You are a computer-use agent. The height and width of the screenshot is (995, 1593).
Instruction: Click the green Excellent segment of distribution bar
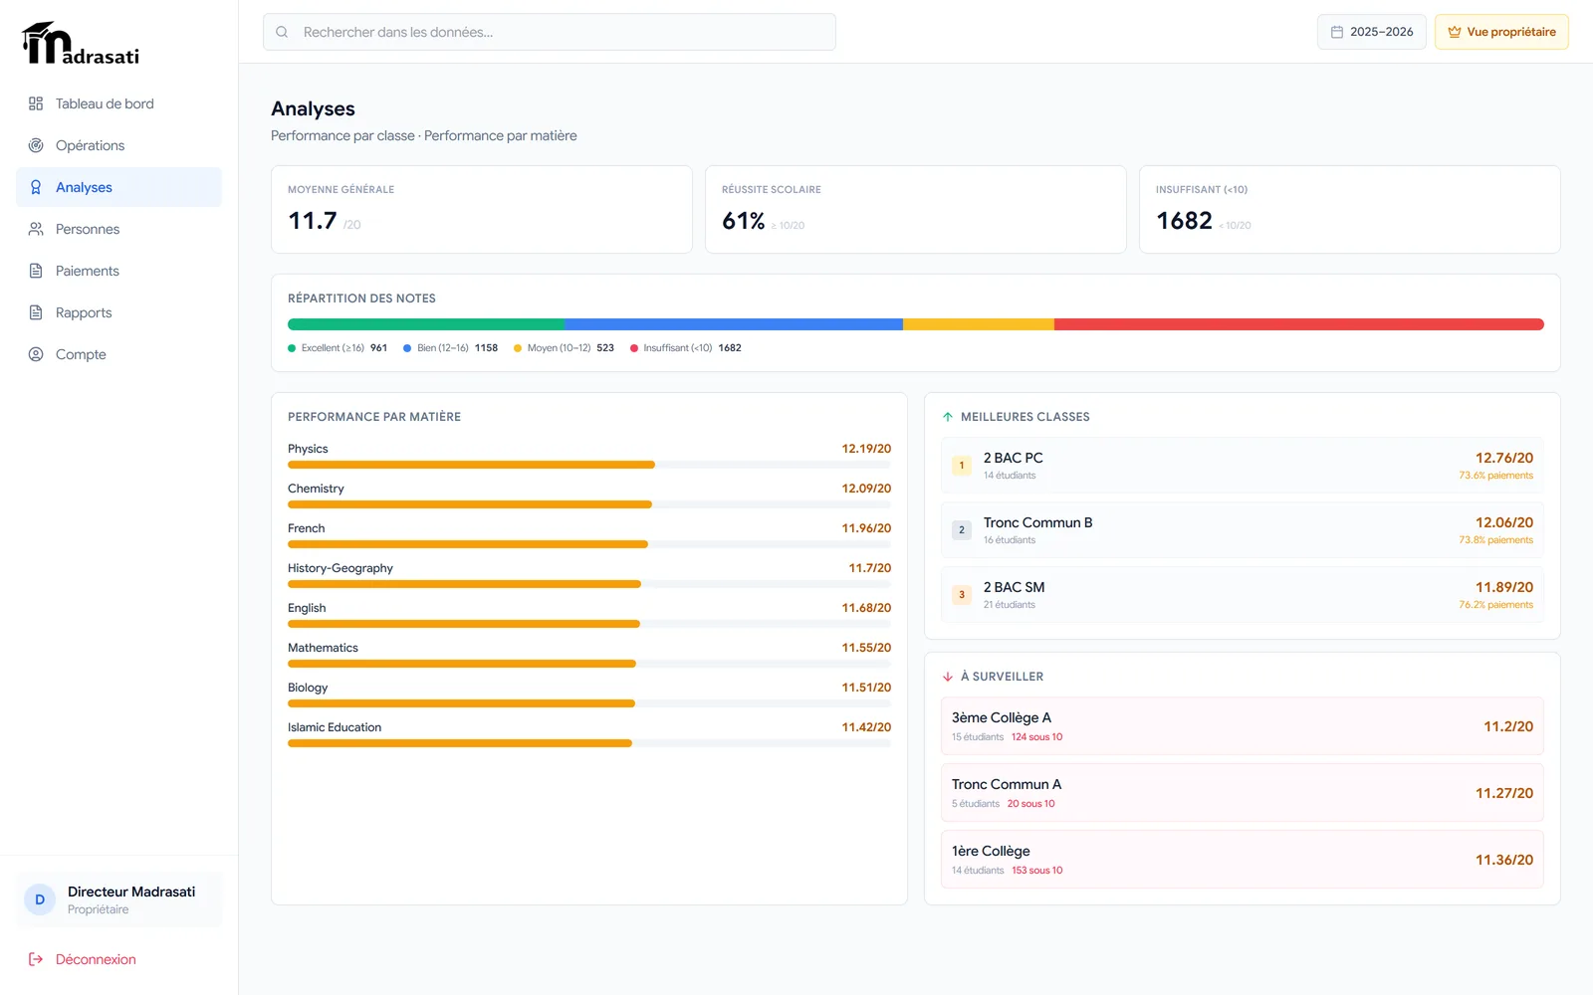426,324
